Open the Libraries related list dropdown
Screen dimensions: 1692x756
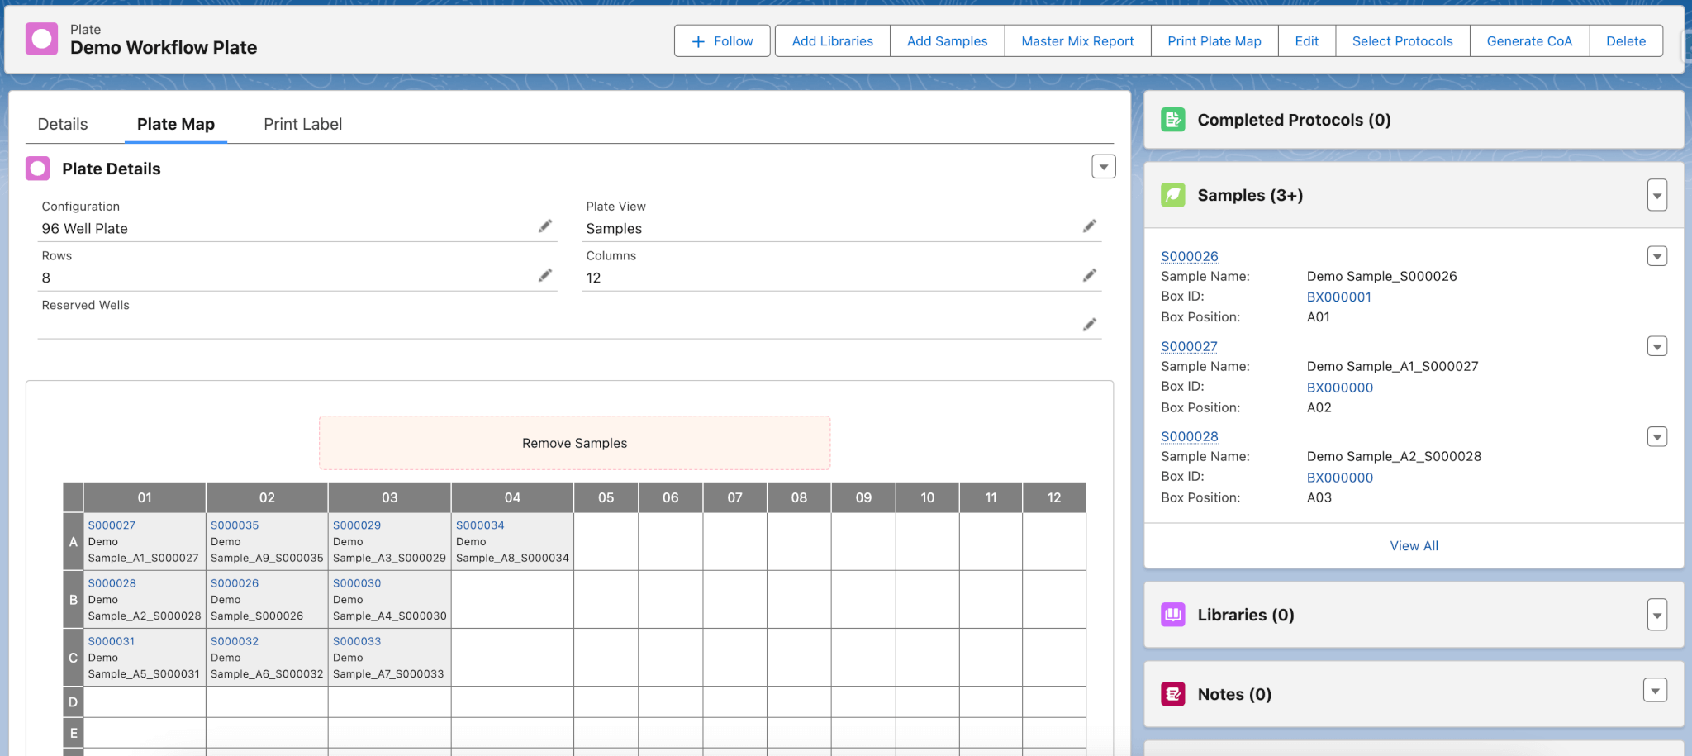point(1657,616)
